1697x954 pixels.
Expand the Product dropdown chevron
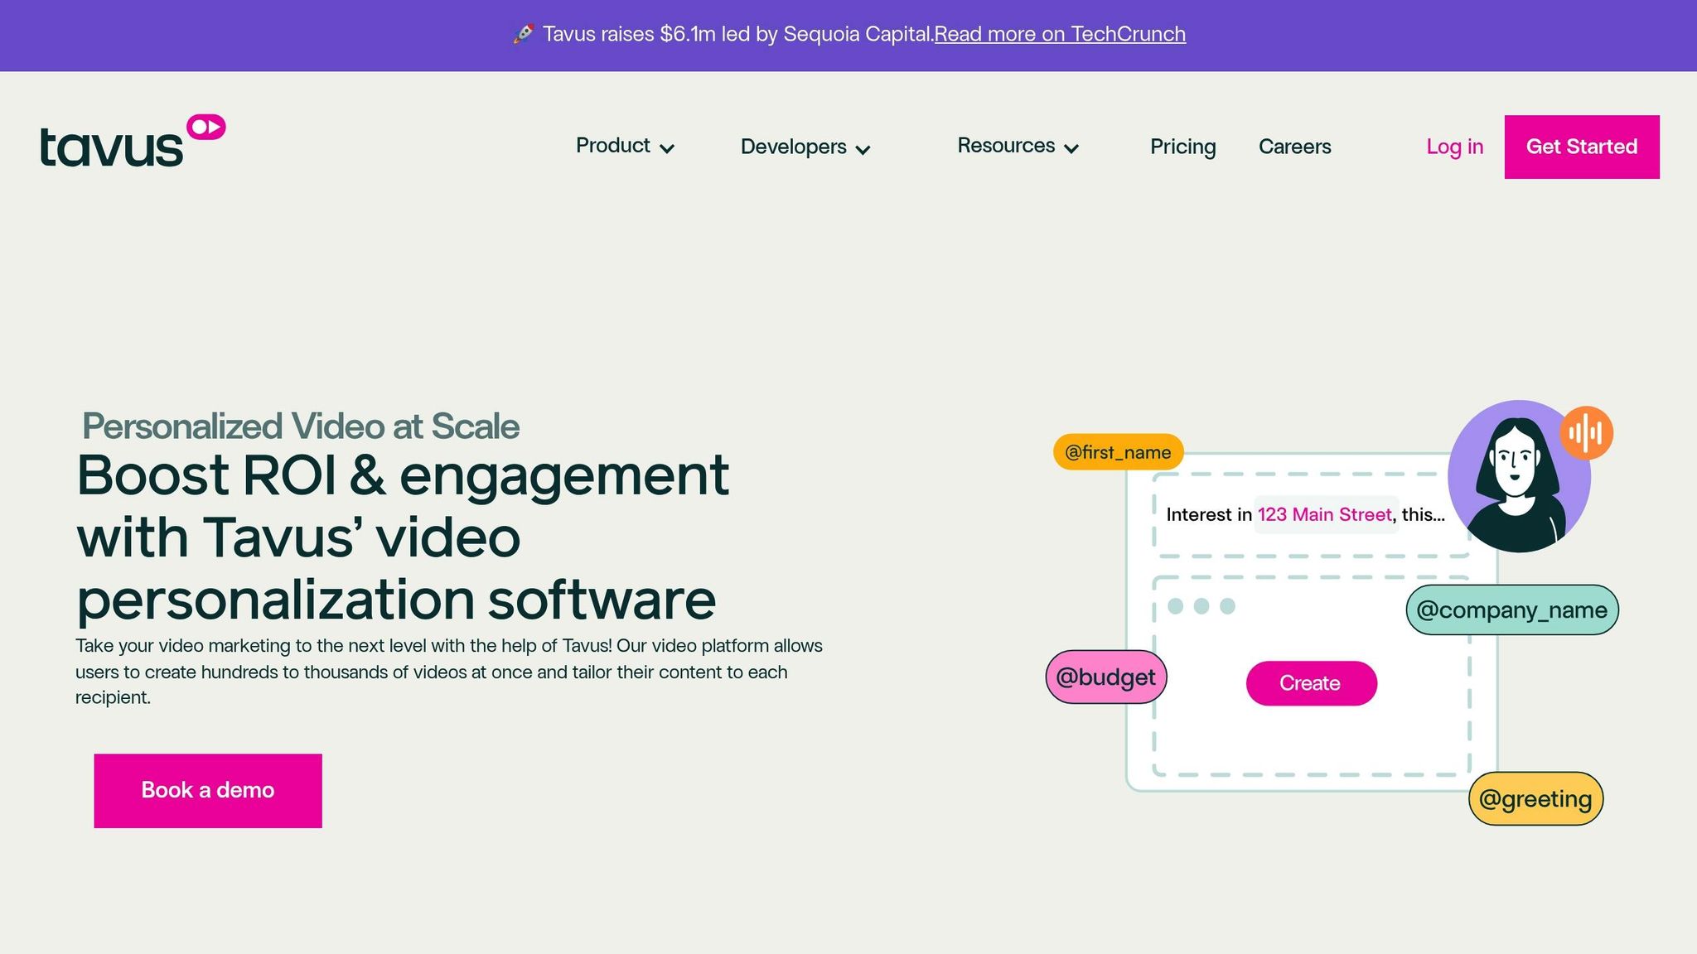667,148
